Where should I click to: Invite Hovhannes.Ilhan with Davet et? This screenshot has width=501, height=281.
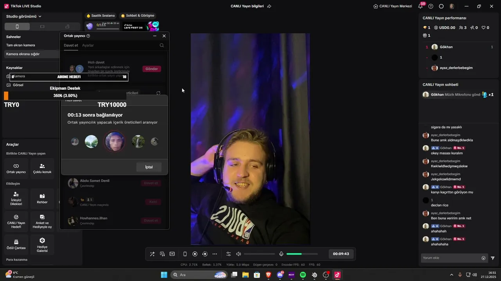pyautogui.click(x=151, y=221)
